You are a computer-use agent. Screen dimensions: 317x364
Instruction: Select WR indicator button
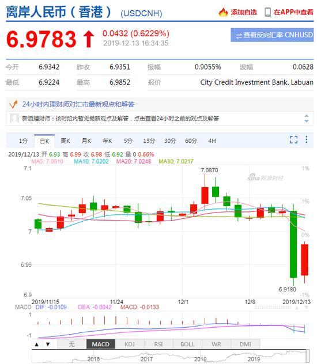(x=216, y=344)
